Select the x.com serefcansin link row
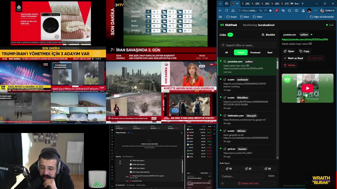The width and height of the screenshot is (337, 189). tap(247, 85)
